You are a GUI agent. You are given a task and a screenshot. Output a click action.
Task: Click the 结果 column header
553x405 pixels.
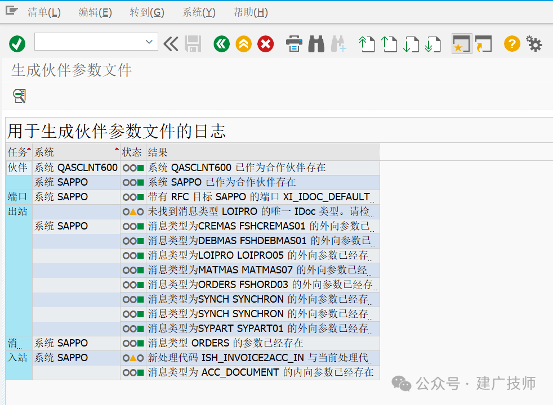click(x=263, y=152)
